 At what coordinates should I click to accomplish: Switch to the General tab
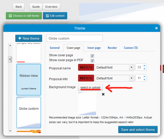(55, 48)
